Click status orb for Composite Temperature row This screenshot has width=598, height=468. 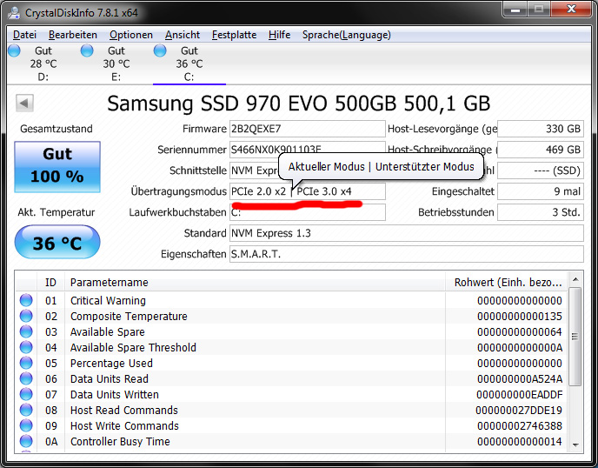point(26,316)
